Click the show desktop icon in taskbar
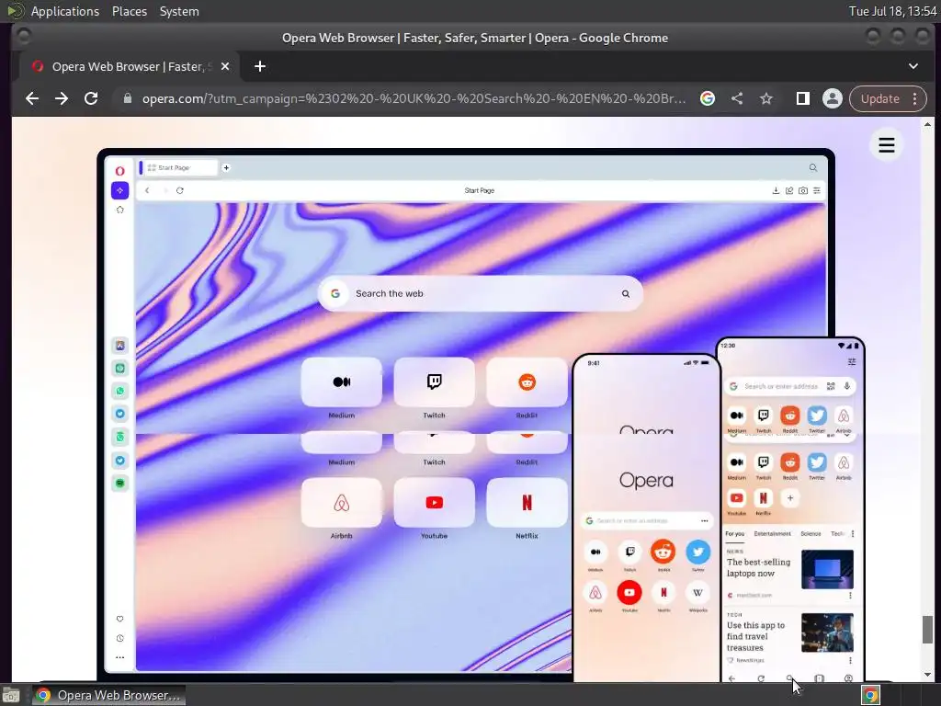 11,695
